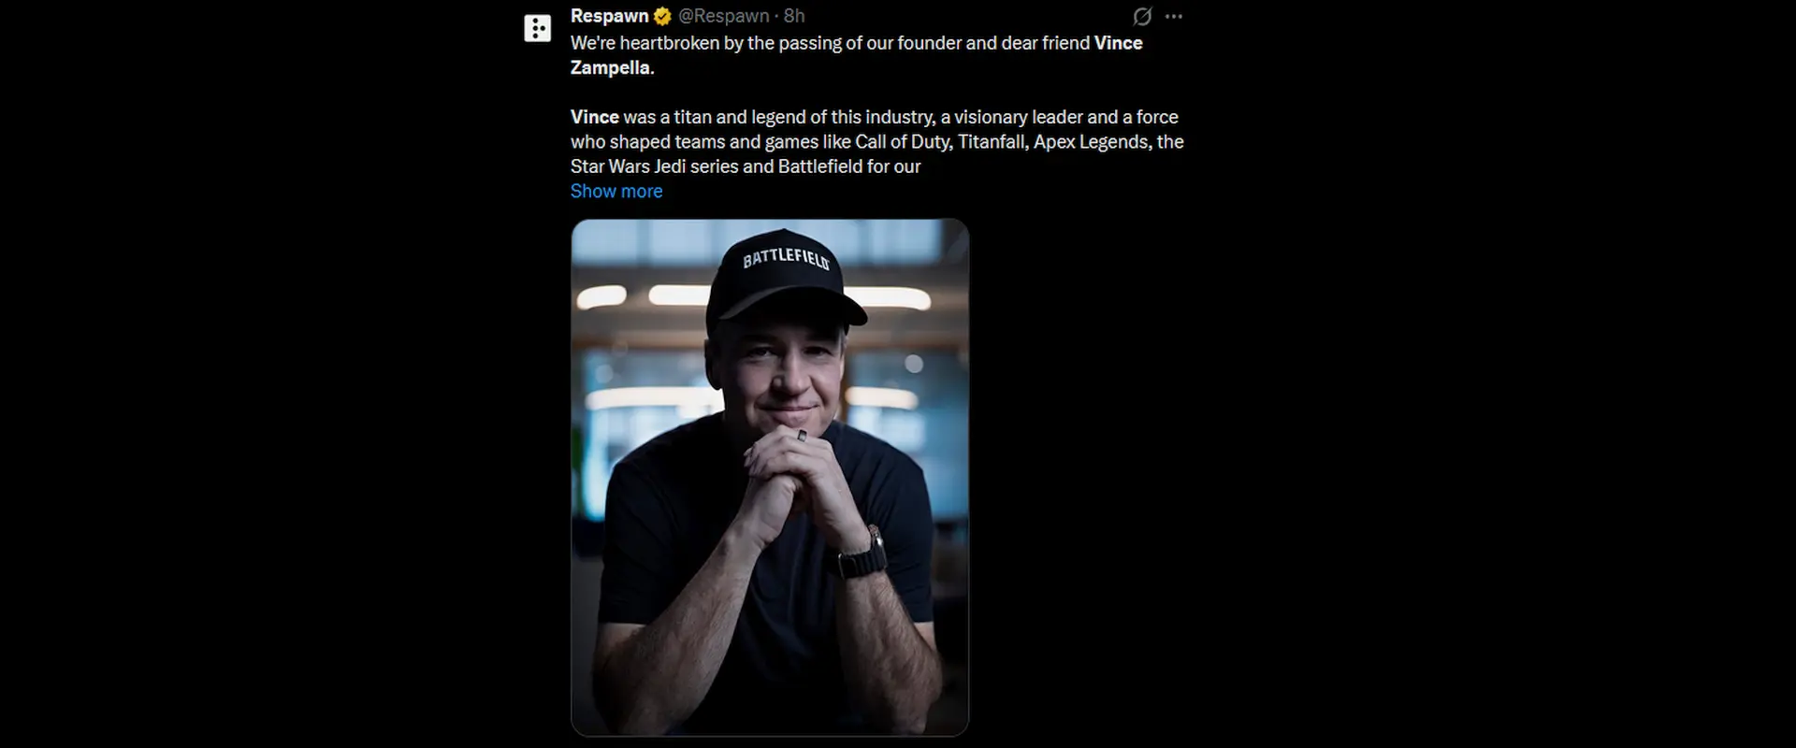Click the gold verified badge beside Respawn
1796x748 pixels.
pos(662,17)
